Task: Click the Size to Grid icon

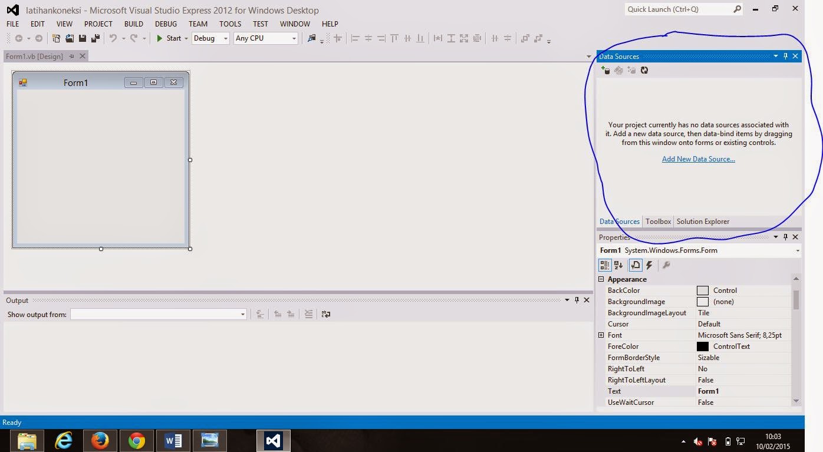Action: (477, 38)
